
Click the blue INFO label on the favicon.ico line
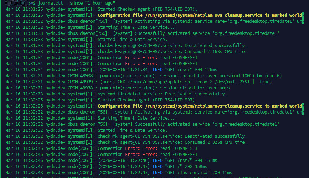(157, 173)
